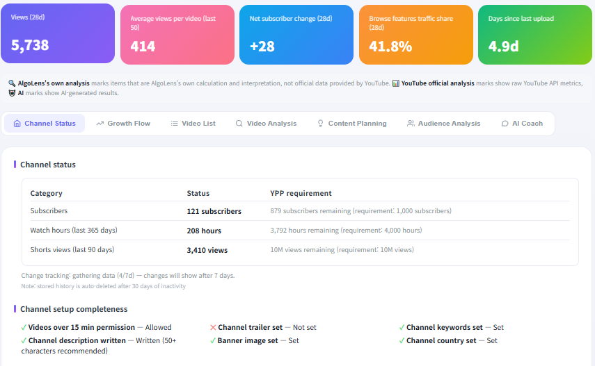Viewport: 595px width, 366px height.
Task: Click the 3,410 views cell
Action: click(207, 251)
